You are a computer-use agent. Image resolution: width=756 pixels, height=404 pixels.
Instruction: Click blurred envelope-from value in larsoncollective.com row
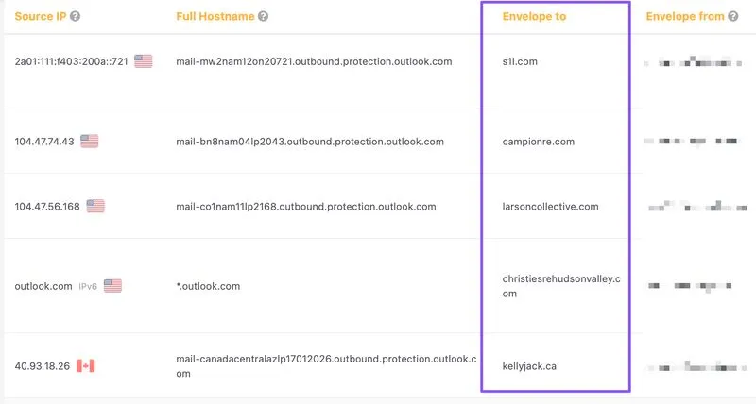tap(697, 207)
